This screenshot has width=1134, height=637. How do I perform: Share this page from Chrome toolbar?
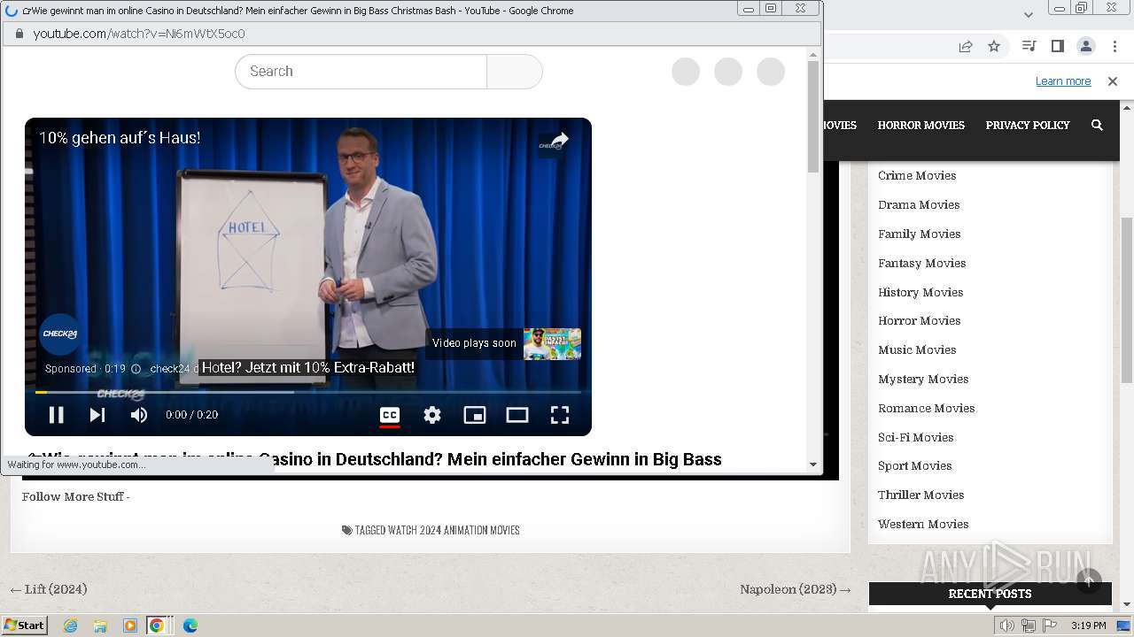[966, 46]
